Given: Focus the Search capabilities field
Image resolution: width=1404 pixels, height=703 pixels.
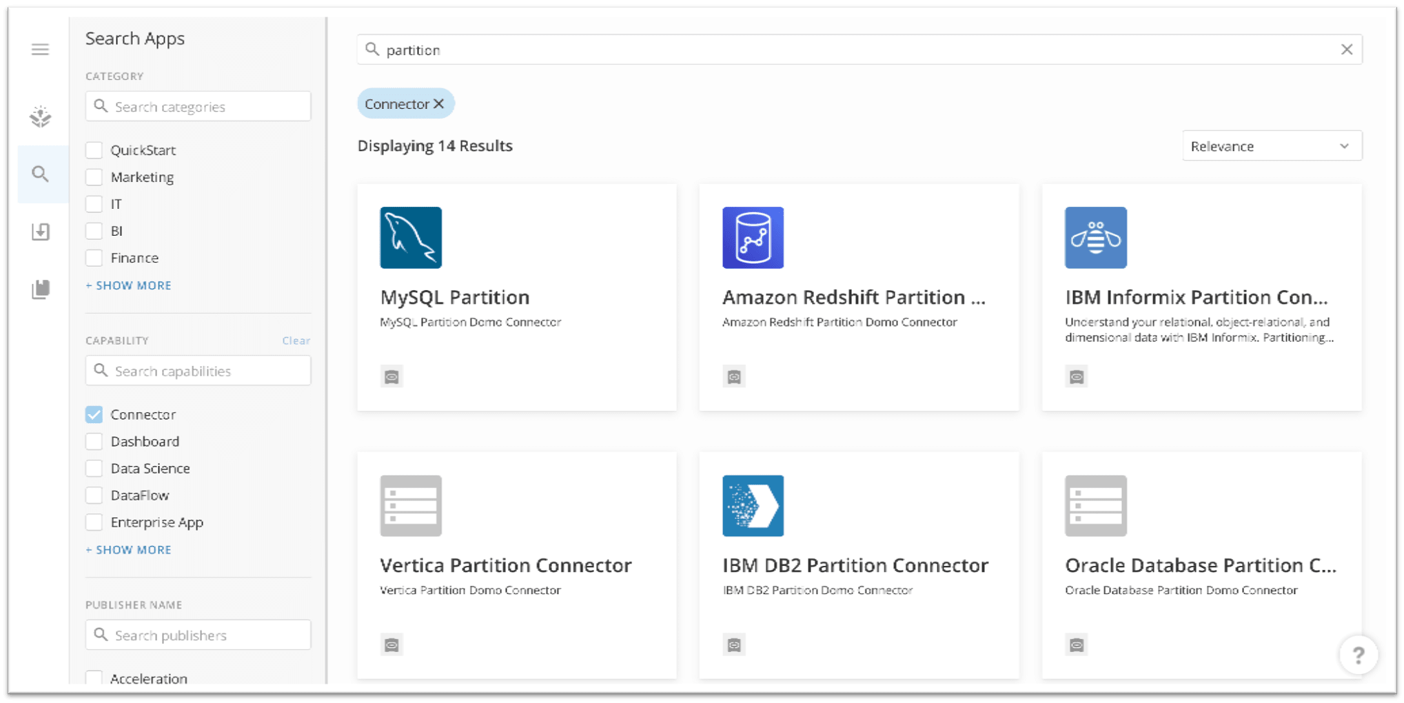Looking at the screenshot, I should [198, 371].
